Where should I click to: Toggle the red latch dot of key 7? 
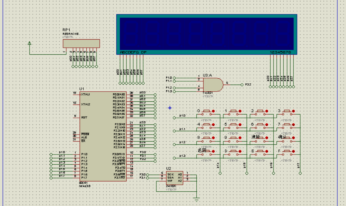[293, 125]
